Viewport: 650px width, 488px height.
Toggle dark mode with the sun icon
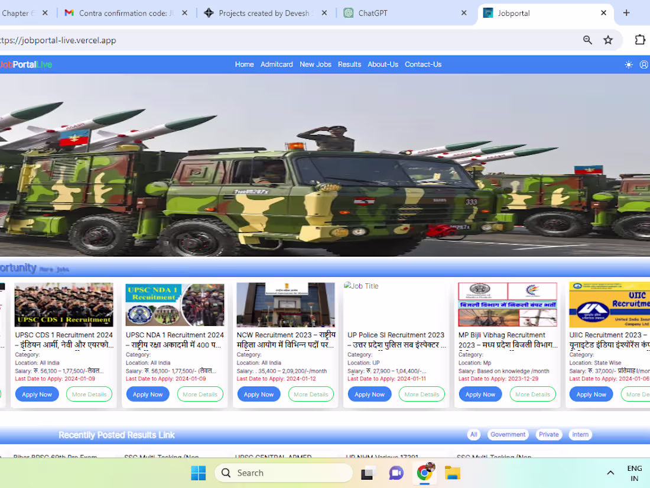coord(629,65)
